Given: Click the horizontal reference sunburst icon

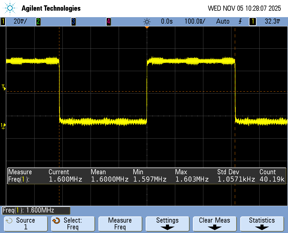Looking at the screenshot, I should (x=147, y=21).
